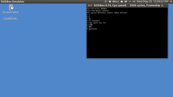This screenshot has height=97, width=173.
Task: Click the 'F11 cycles Hercules colors' line
Action: [x=107, y=13]
